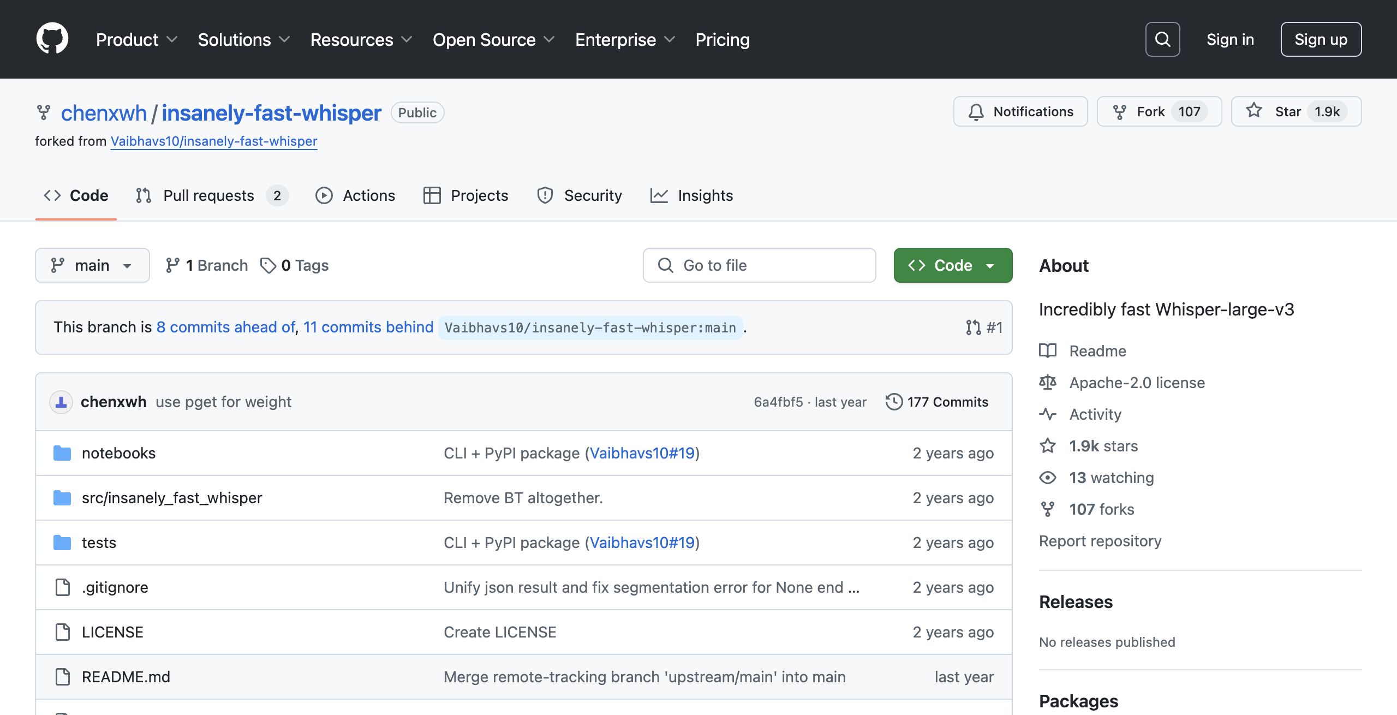Expand the Enterprise menu
The width and height of the screenshot is (1397, 715).
[x=625, y=40]
